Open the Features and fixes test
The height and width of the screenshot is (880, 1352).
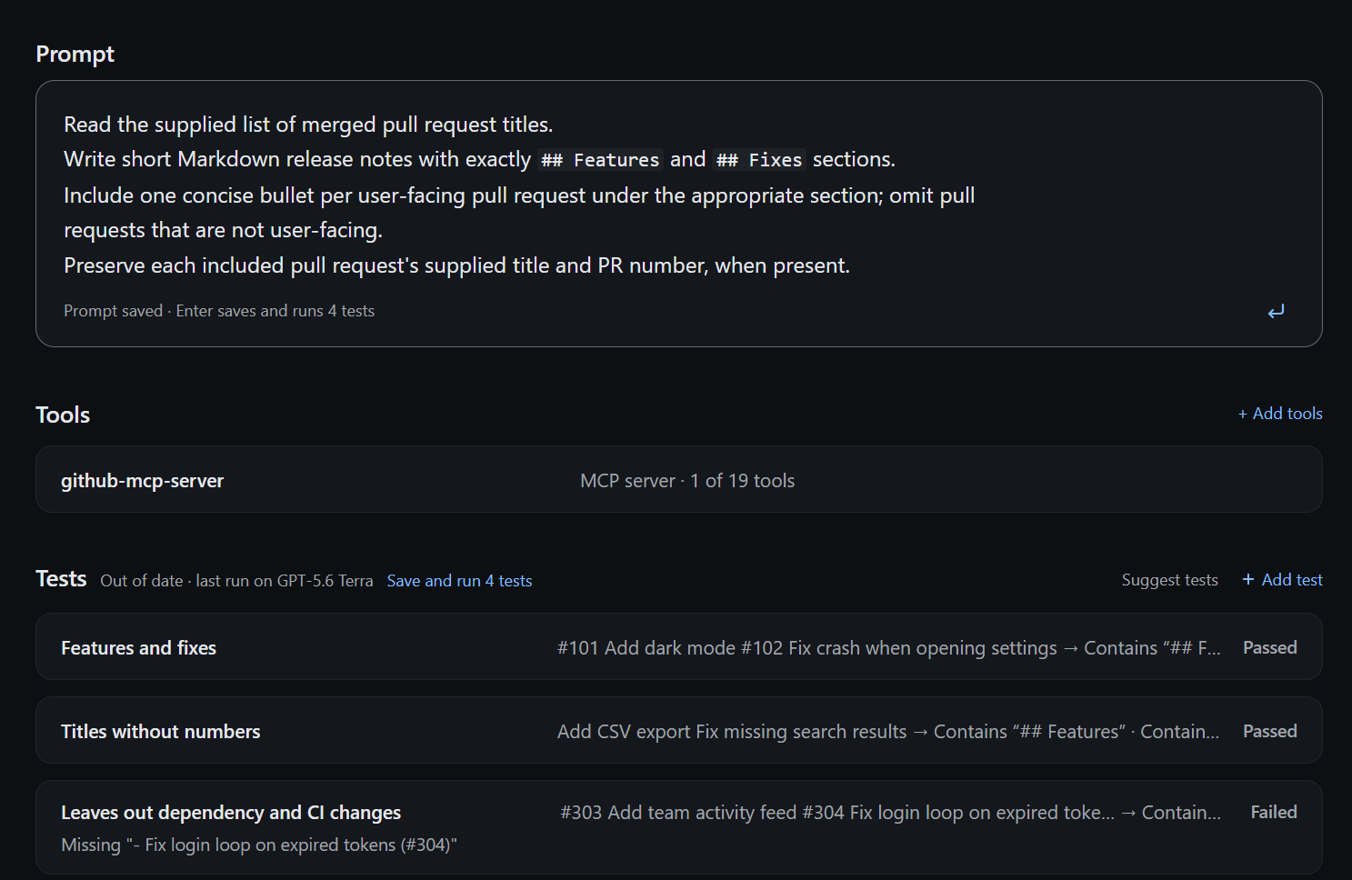tap(678, 646)
